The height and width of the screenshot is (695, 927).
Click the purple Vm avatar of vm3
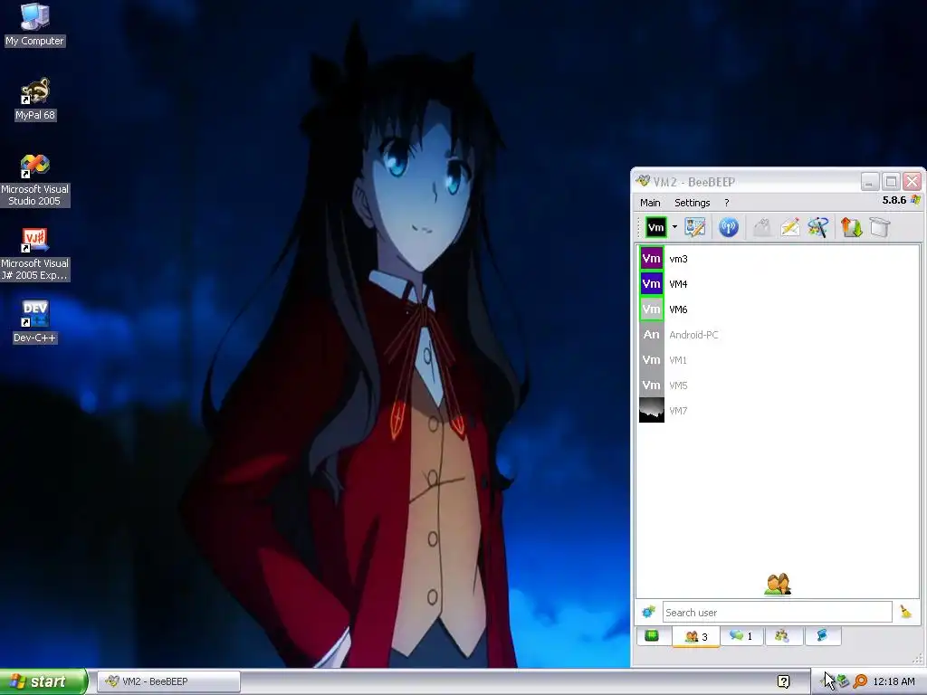pos(652,259)
